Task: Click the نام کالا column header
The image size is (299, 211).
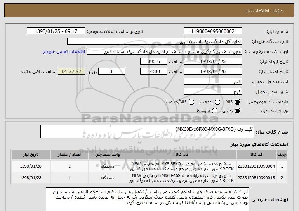Action: point(182,155)
